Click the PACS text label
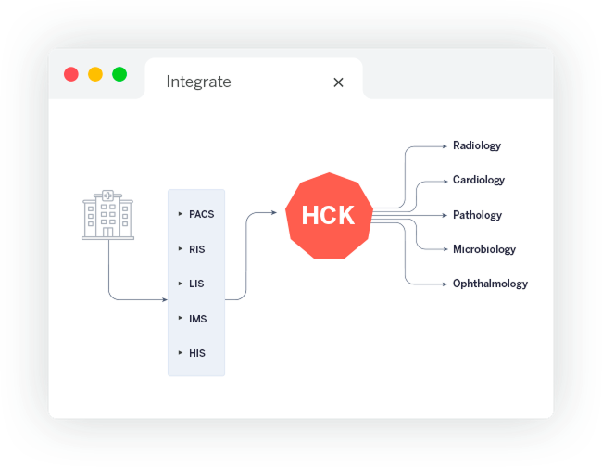Screen dimensions: 602x467 pyautogui.click(x=201, y=214)
